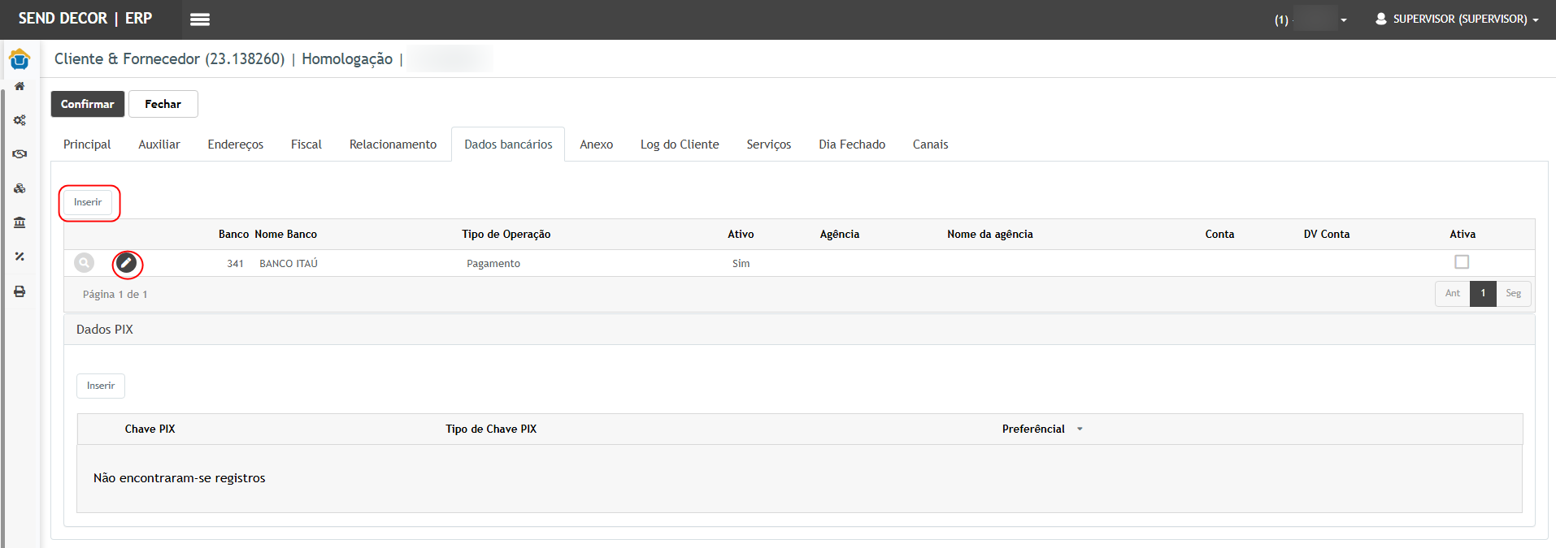
Task: Click the Confirmar button
Action: pos(88,104)
